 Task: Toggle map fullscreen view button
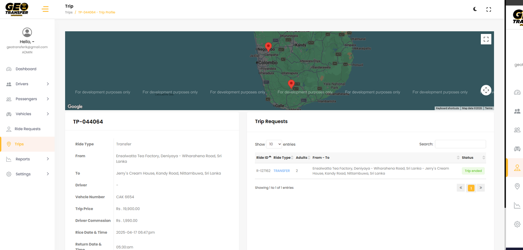(486, 39)
